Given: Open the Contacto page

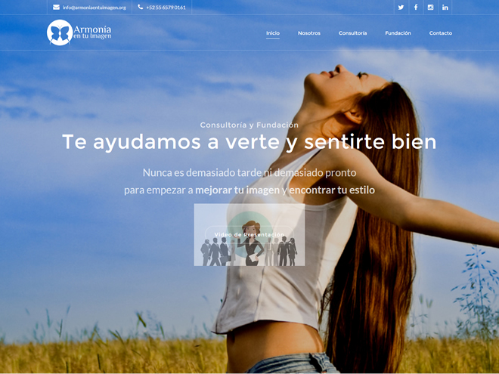Looking at the screenshot, I should click(x=440, y=33).
